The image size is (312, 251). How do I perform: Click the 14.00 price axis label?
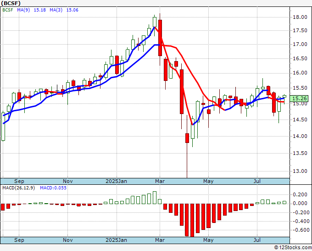coord(300,136)
